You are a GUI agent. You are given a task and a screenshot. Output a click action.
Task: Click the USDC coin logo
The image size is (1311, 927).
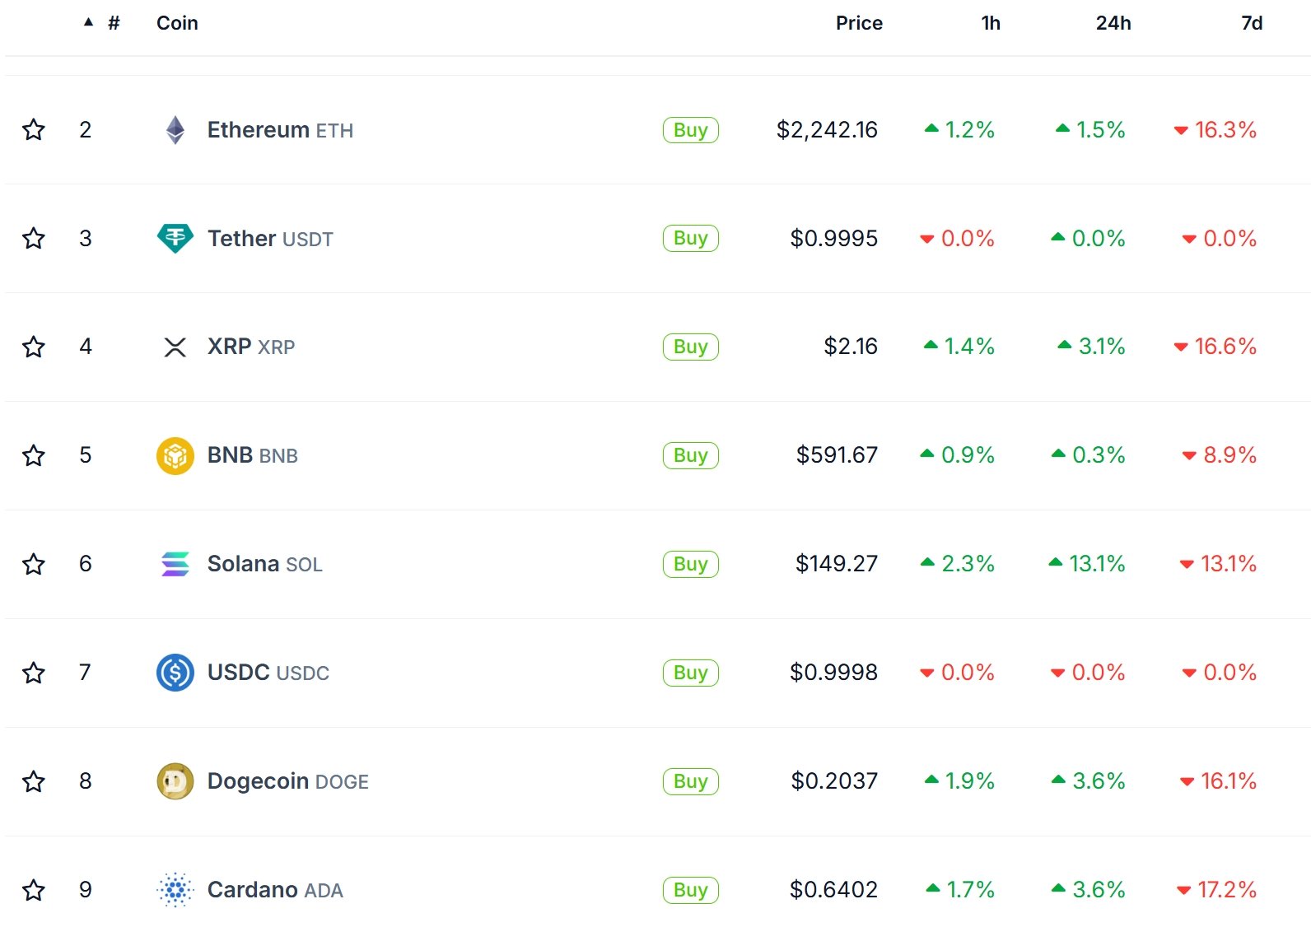175,673
